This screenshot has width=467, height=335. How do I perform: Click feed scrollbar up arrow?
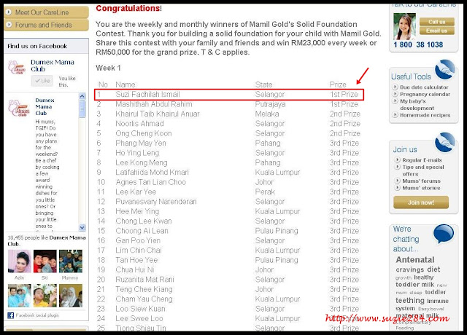pos(82,96)
